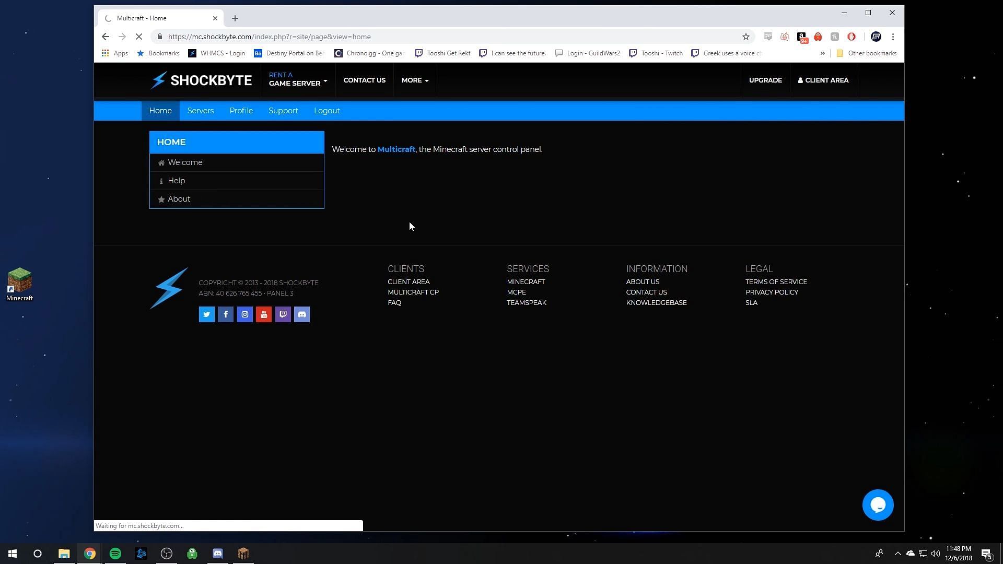Screen dimensions: 1003x564
Task: Open the TeamSpeak footer link
Action: 527,303
